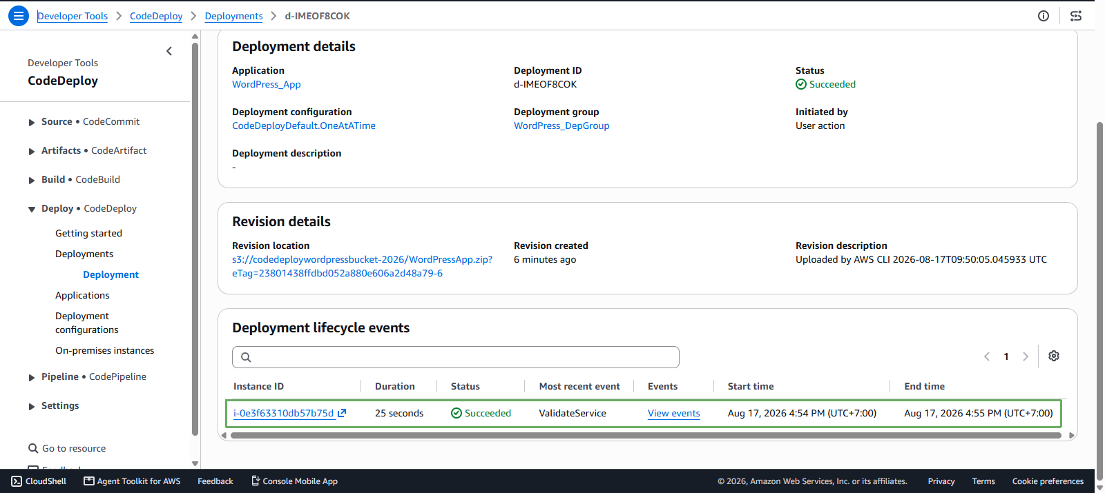The image size is (1105, 493).
Task: Click the sidebar vertical scrollbar
Action: (195, 239)
